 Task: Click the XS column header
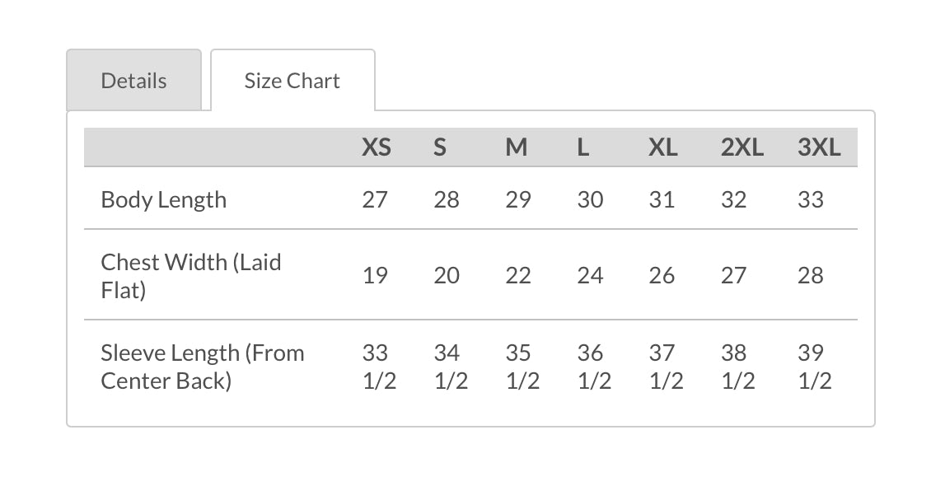[x=377, y=147]
